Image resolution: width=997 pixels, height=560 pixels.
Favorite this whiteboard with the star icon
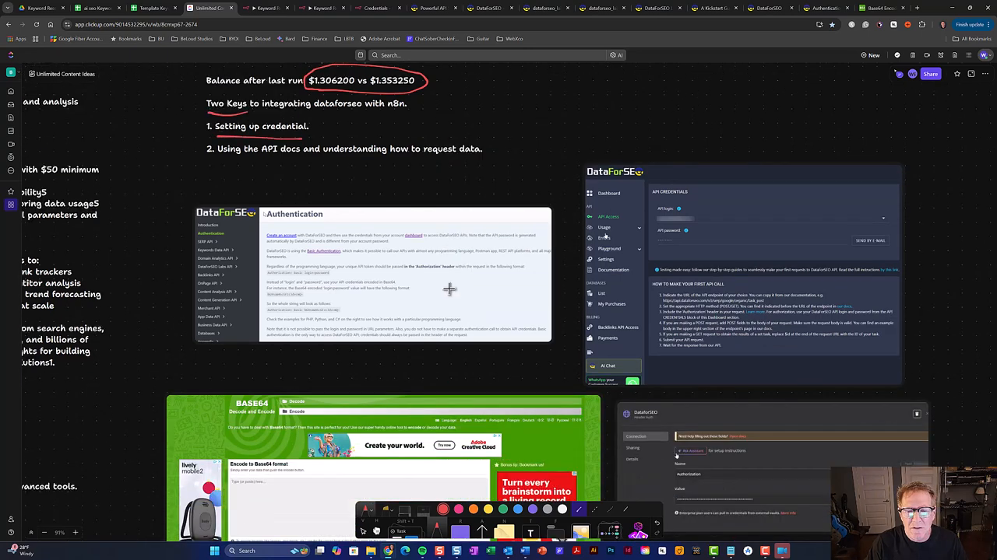click(957, 74)
